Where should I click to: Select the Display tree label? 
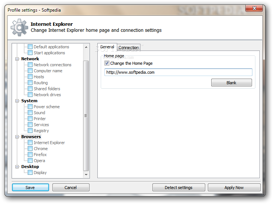pyautogui.click(x=40, y=173)
